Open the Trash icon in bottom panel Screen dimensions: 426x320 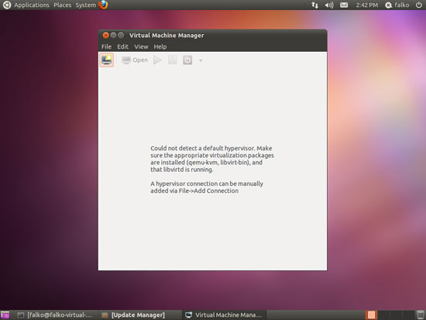(421, 315)
